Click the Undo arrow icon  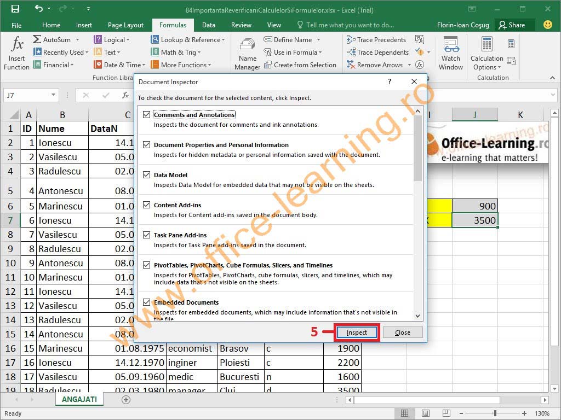pos(39,9)
